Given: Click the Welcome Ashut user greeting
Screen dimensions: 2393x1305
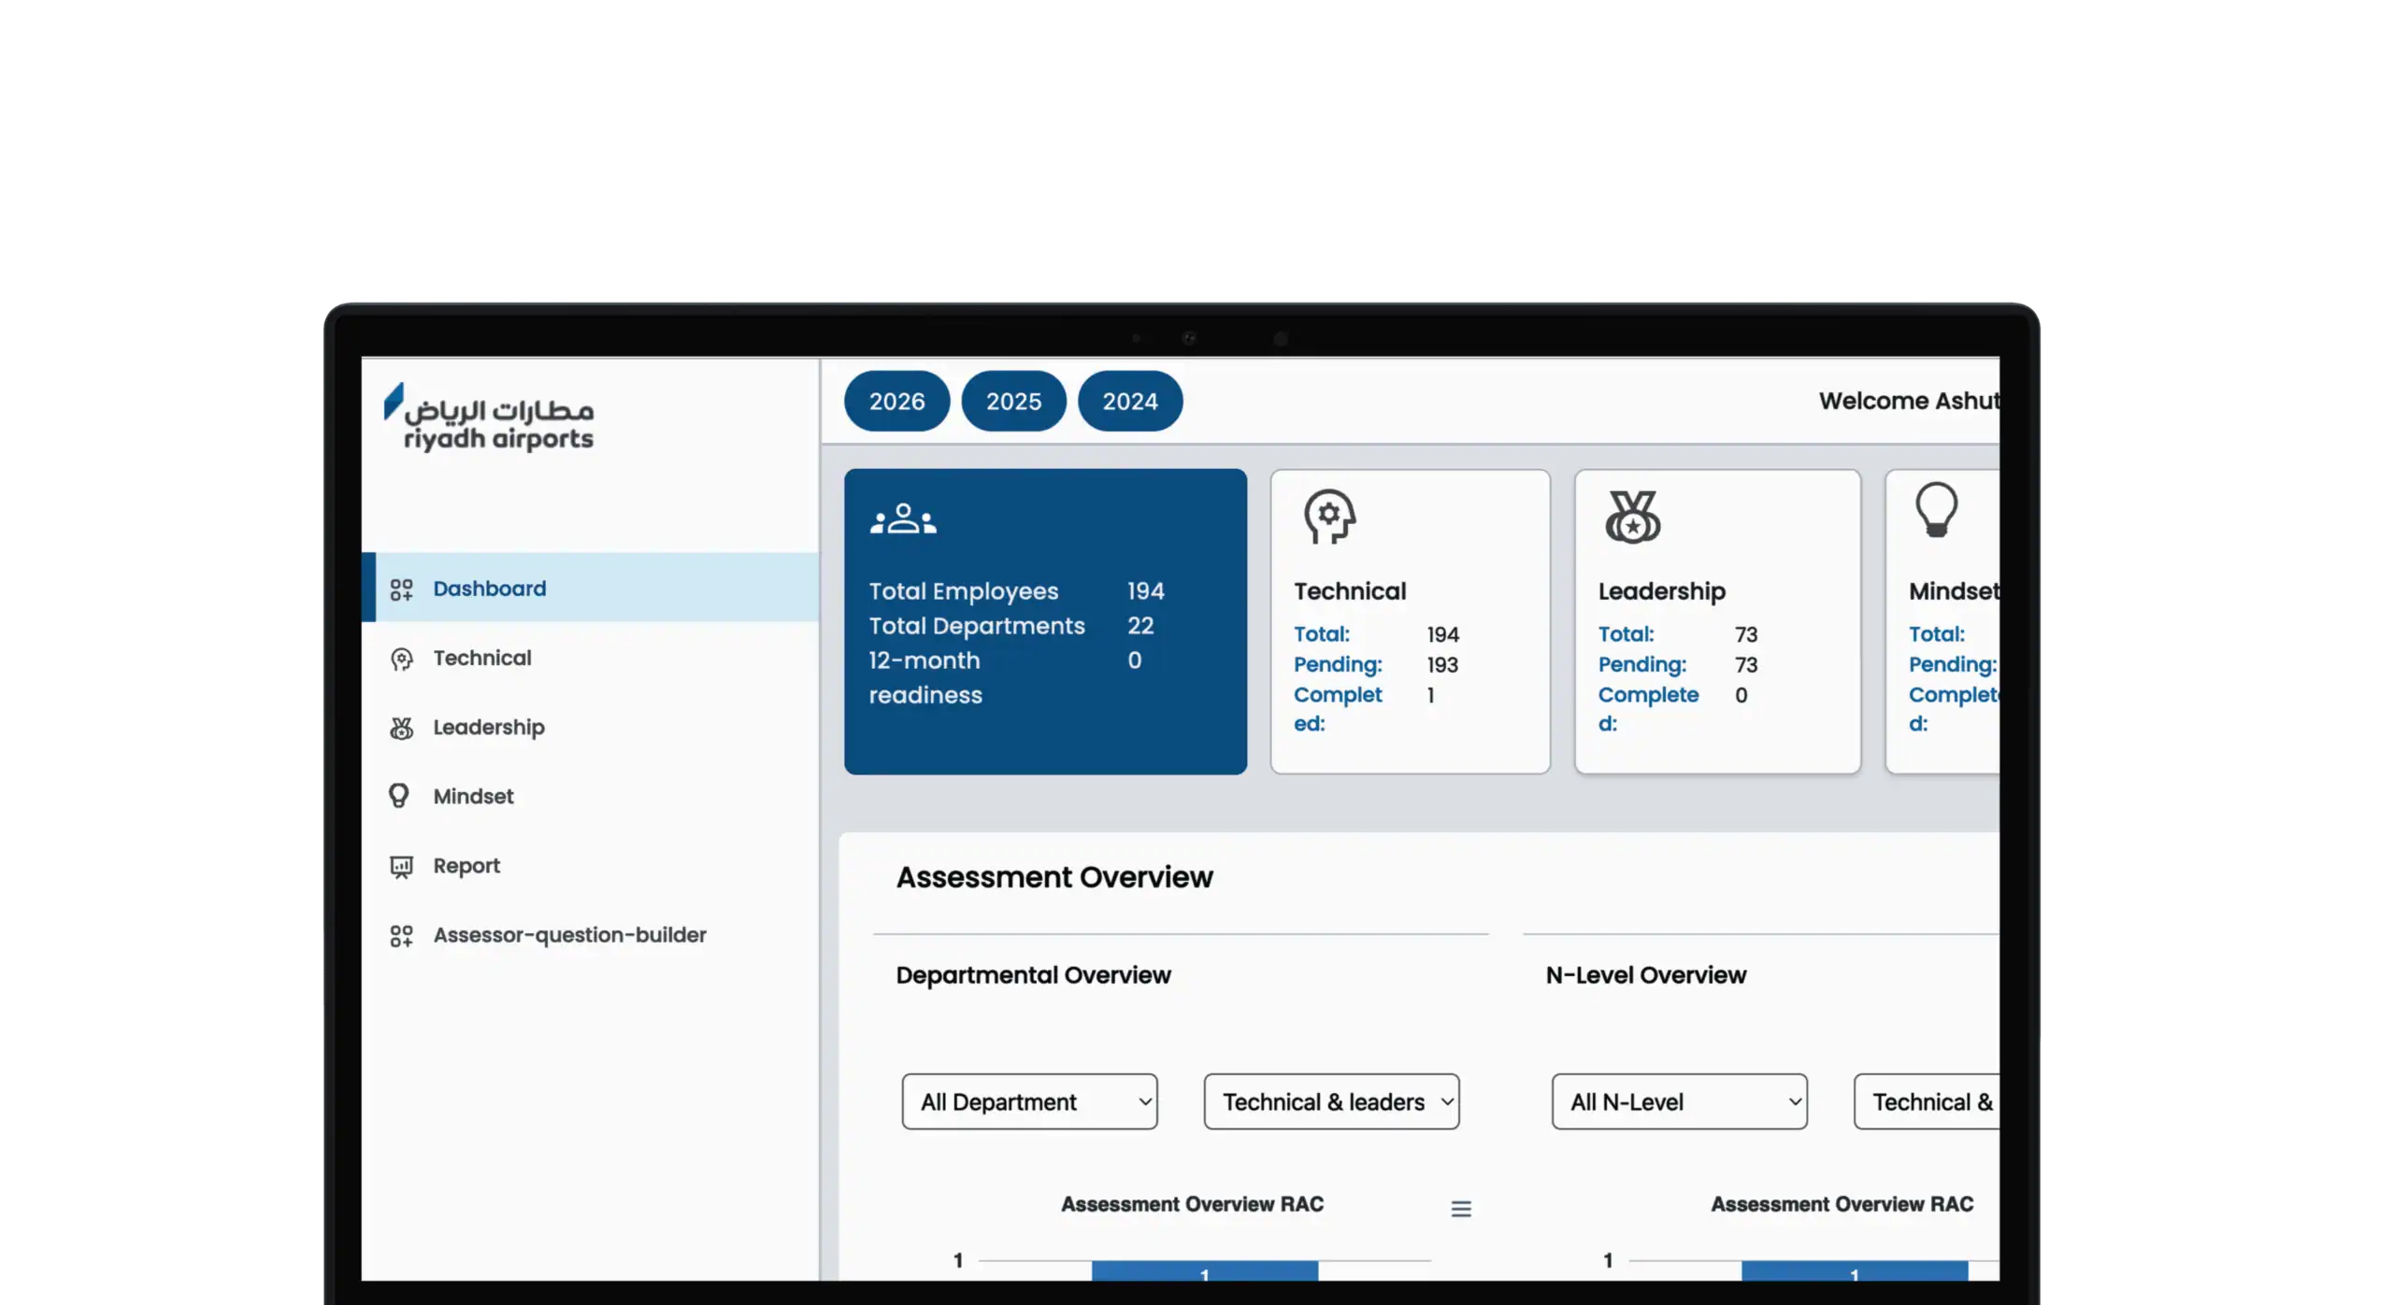Looking at the screenshot, I should (x=1908, y=401).
